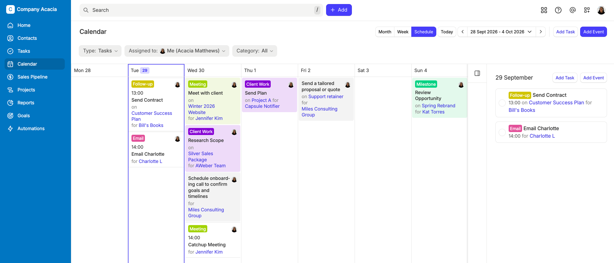Screen dimensions: 614x263
Task: Open Miles Consulting Group link on Friday
Action: point(319,112)
